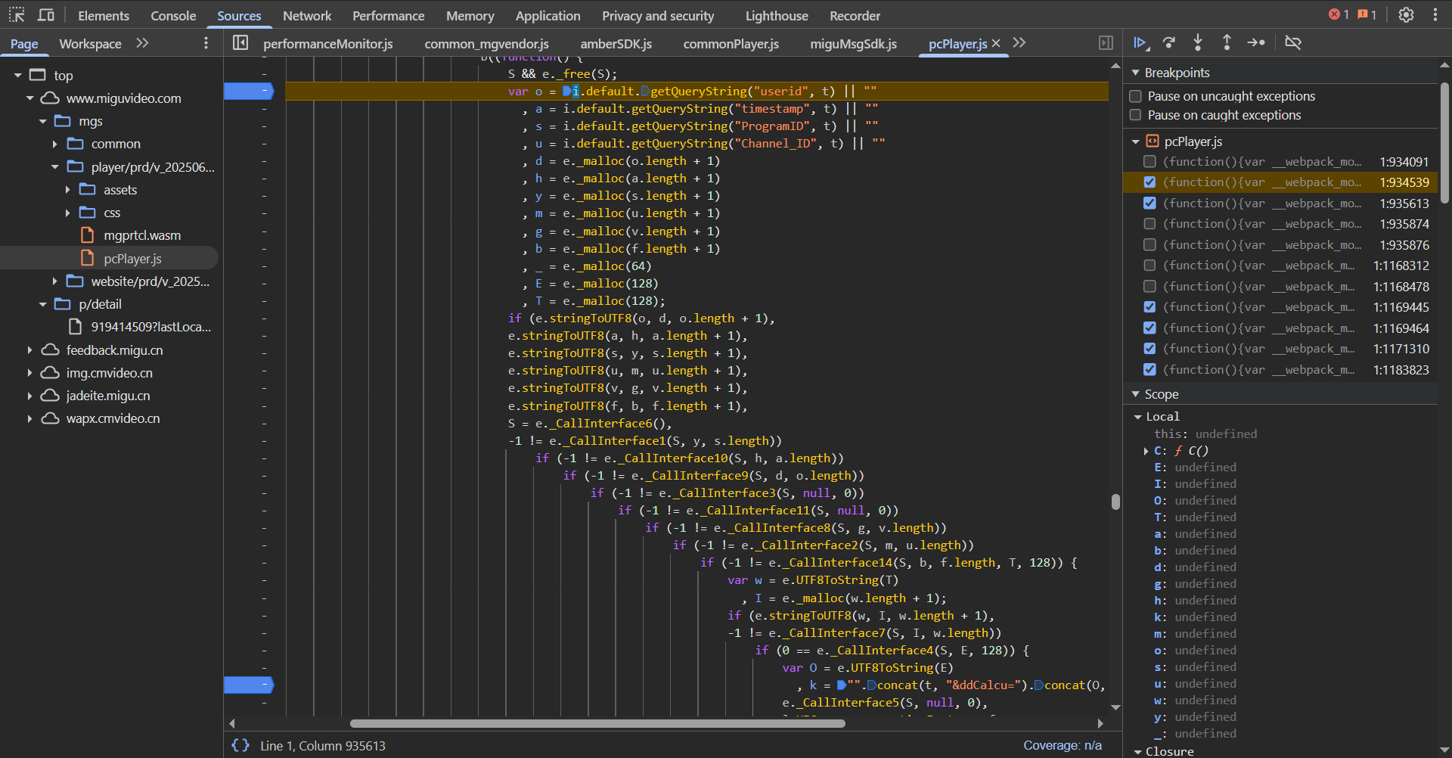Viewport: 1452px width, 758px height.
Task: Show more open file tabs chevron
Action: tap(1019, 43)
